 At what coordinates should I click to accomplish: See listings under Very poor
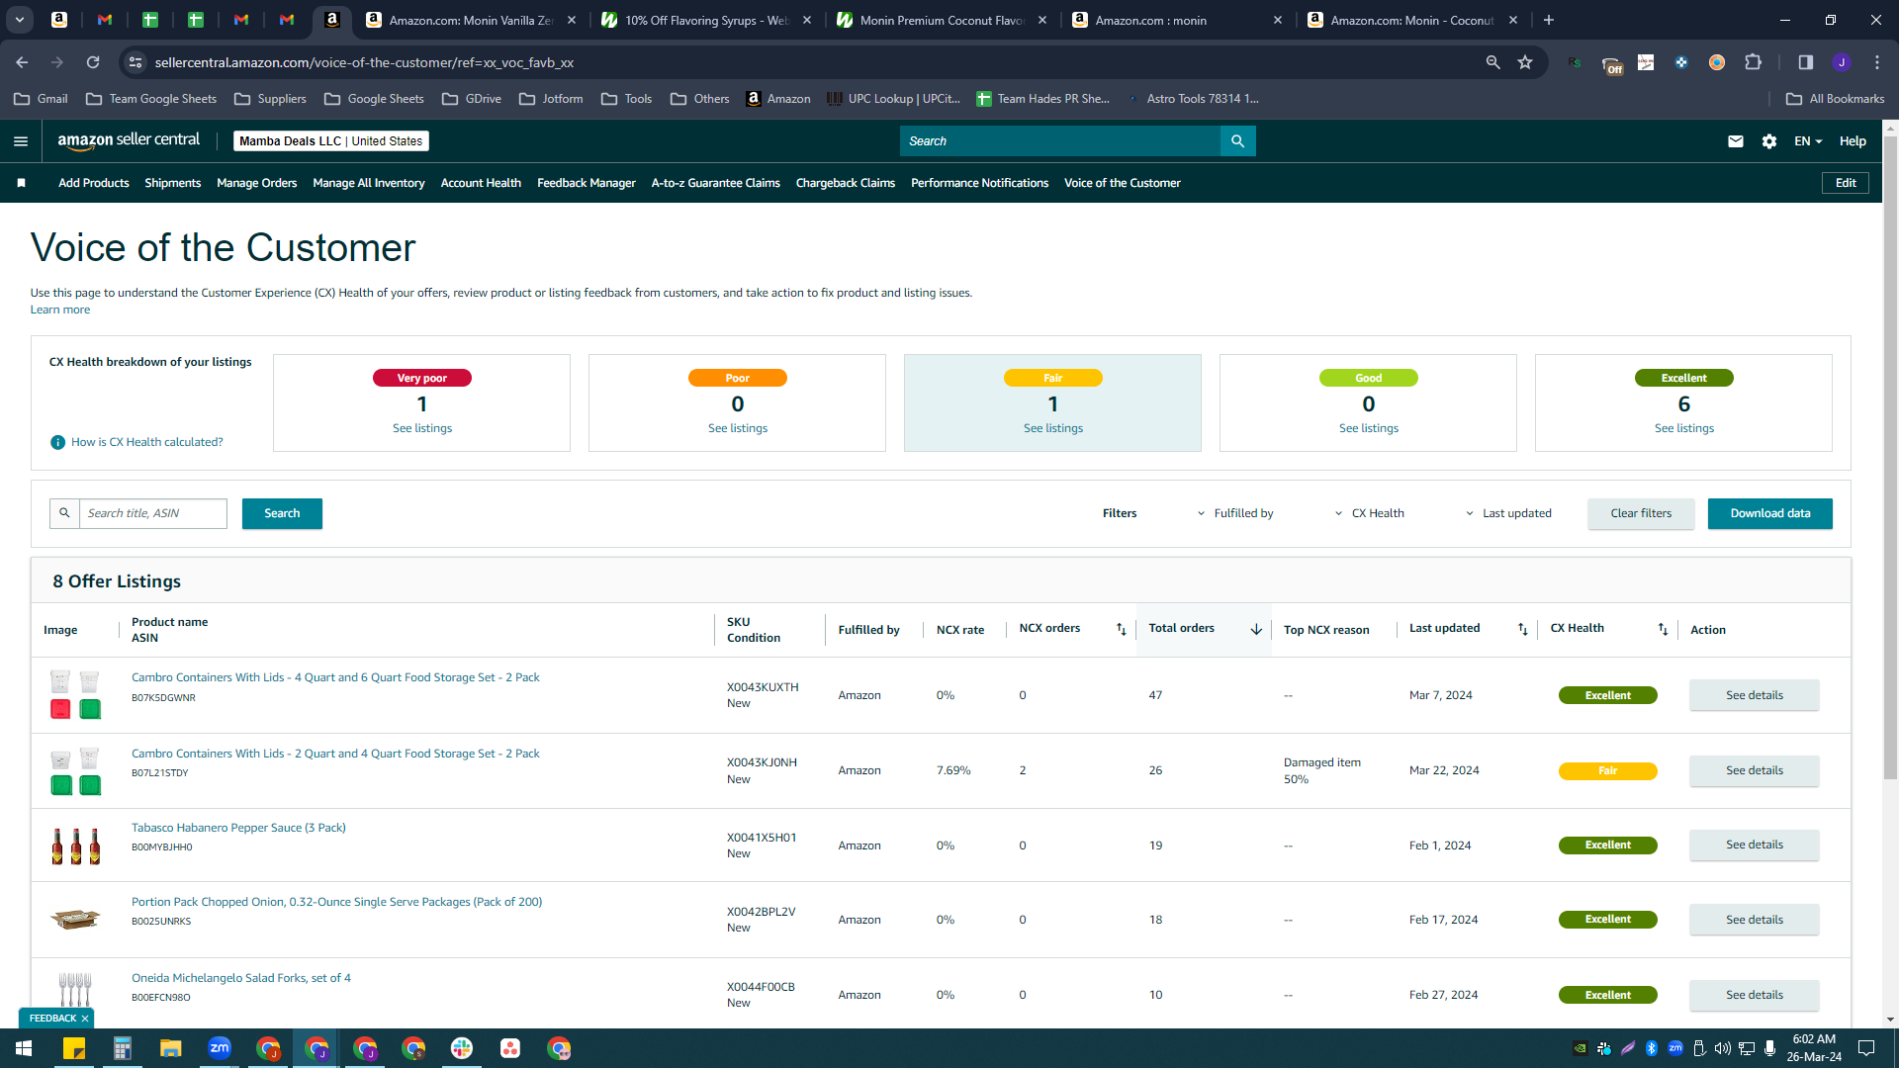pyautogui.click(x=422, y=428)
